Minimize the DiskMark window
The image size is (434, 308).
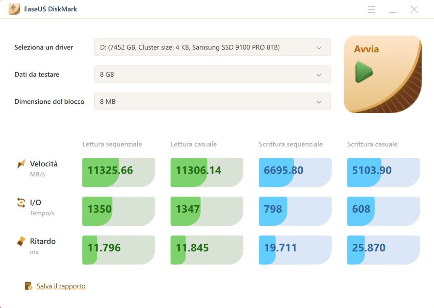(393, 9)
